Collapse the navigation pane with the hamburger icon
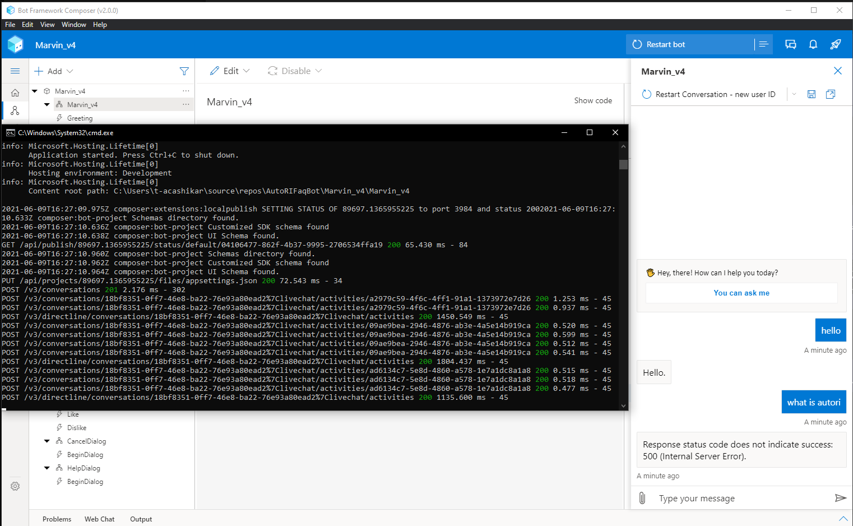853x526 pixels. pyautogui.click(x=15, y=71)
